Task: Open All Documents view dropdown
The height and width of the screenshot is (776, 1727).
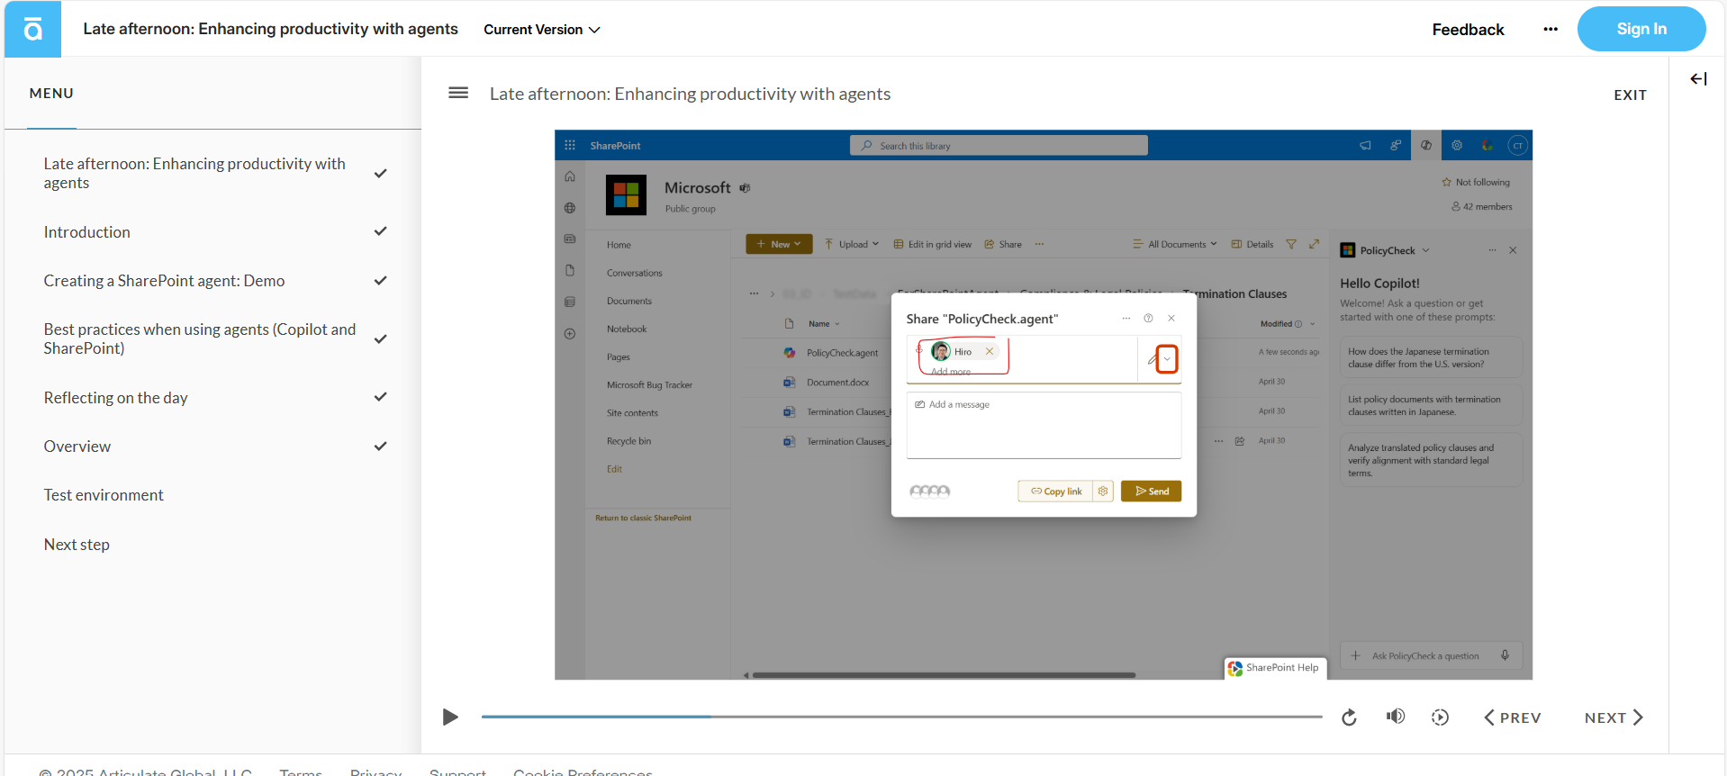Action: click(1175, 244)
